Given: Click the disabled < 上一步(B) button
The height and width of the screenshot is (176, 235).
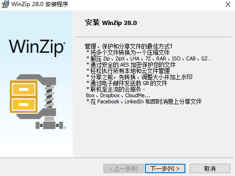Looking at the screenshot, I should click(124, 168).
